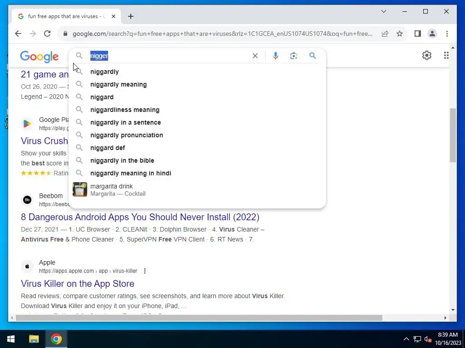465x348 pixels.
Task: Click the Google Play site favicon
Action: point(27,123)
